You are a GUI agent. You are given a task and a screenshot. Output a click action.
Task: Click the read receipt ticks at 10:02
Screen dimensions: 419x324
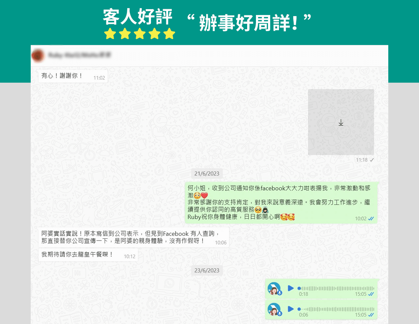click(371, 218)
